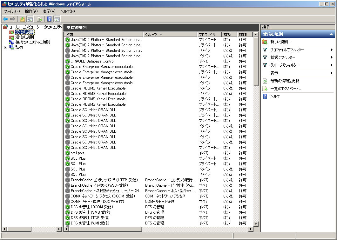Screen dimensions: 337x240
Task: Toggle the action pane toolbar icon
Action: 57,19
